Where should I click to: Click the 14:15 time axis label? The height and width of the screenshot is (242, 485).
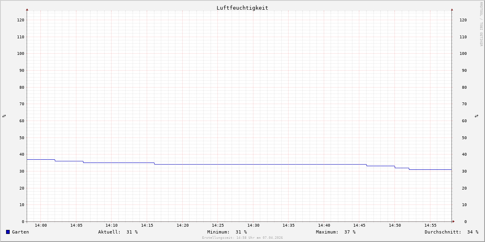point(147,225)
